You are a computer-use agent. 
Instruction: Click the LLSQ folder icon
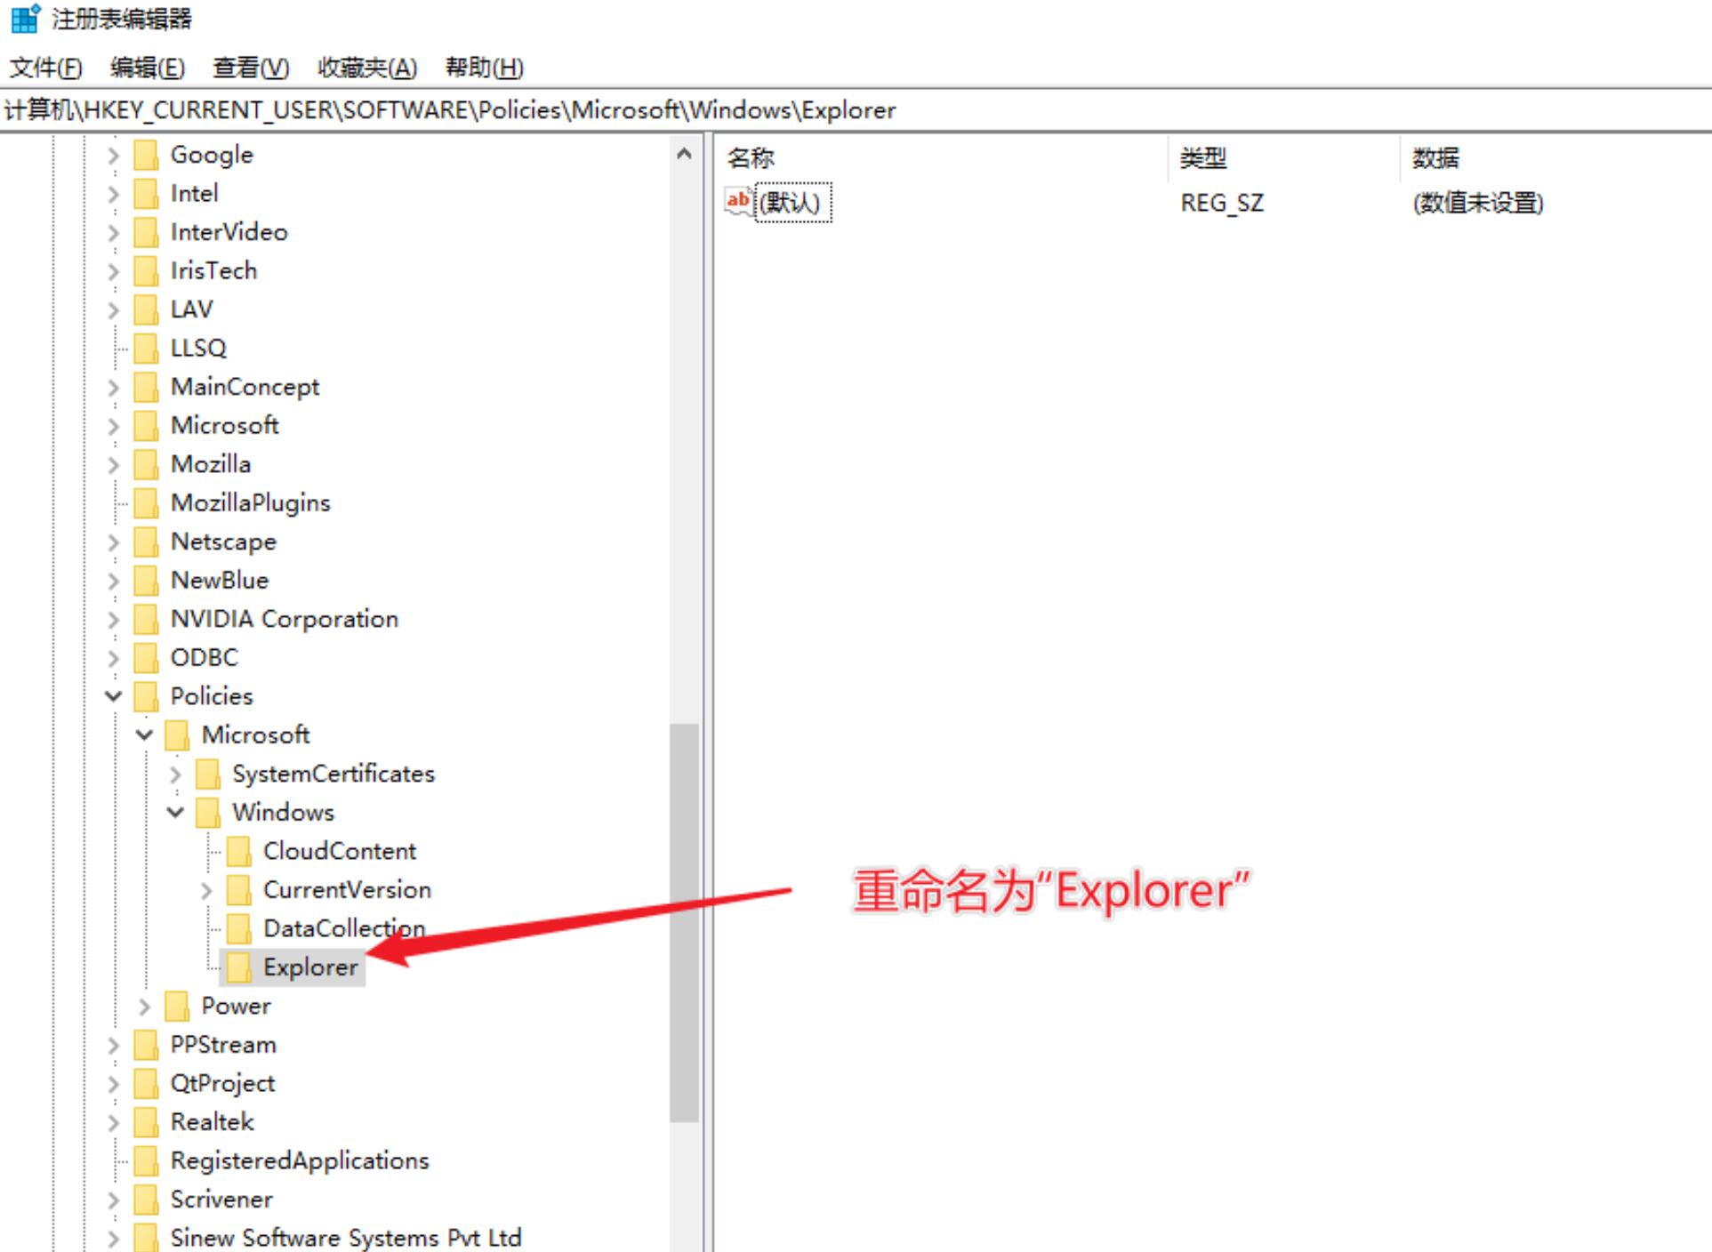[x=147, y=348]
